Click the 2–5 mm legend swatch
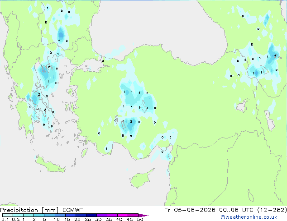Image resolution: width=287 pixels, height=221 pixels. pyautogui.click(x=39, y=215)
